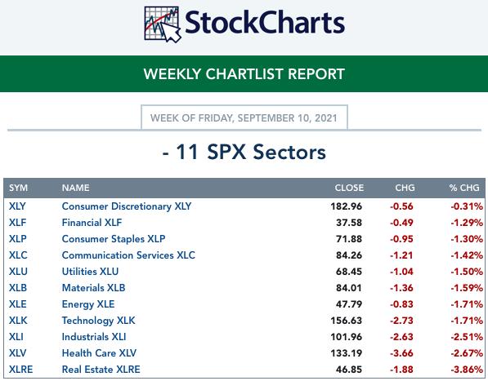Open Consumer Staples XLP link

pyautogui.click(x=114, y=239)
